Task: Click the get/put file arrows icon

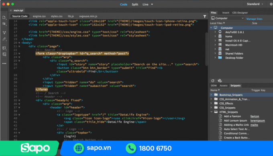Action: pos(4,24)
